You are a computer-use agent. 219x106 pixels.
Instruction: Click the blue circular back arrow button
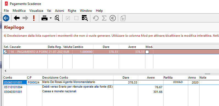point(6,18)
